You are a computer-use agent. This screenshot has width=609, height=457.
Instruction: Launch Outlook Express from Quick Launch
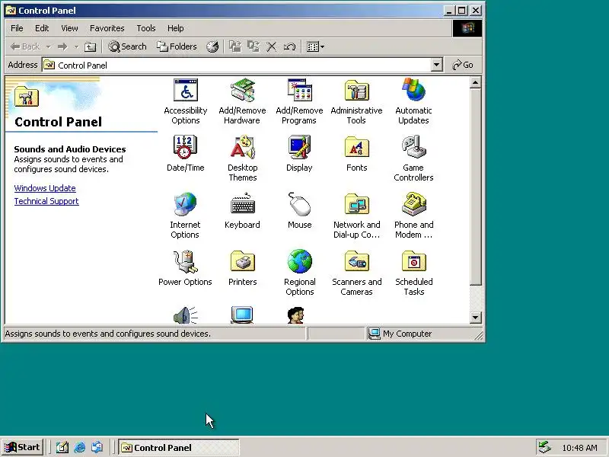pyautogui.click(x=97, y=448)
